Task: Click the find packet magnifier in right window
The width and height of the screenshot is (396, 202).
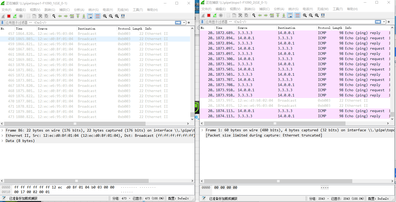Action: click(x=254, y=15)
